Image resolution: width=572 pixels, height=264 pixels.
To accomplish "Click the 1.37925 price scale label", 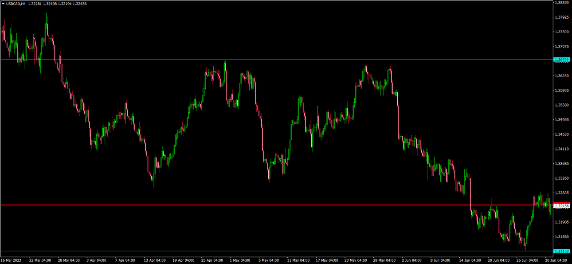I will pyautogui.click(x=562, y=17).
